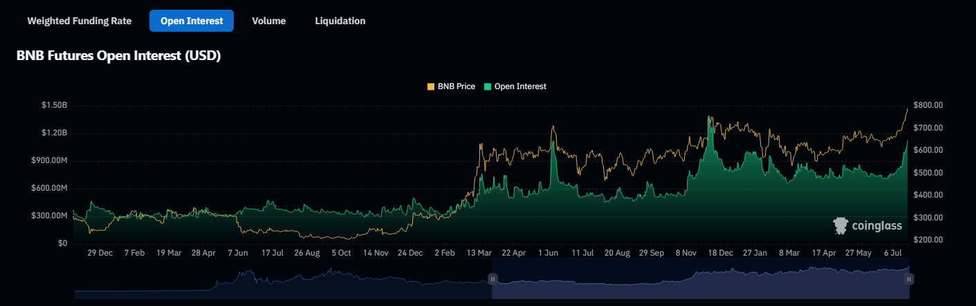Click the 7 Feb date label

[x=134, y=254]
